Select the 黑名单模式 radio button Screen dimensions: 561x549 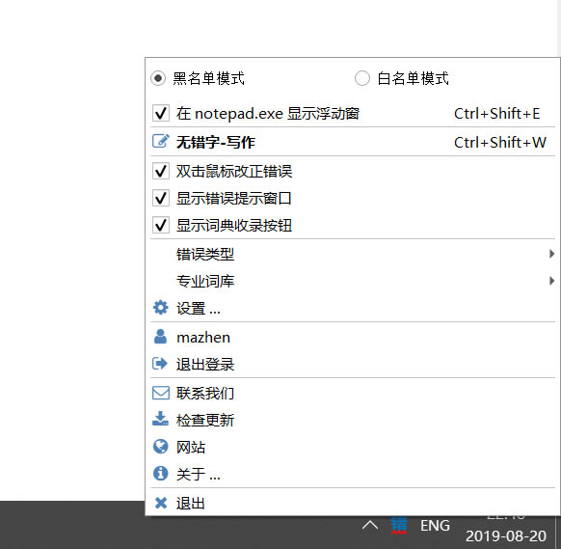coord(158,78)
